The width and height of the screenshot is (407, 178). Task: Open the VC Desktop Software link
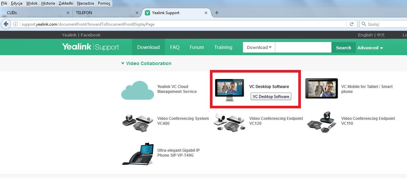coord(269,87)
